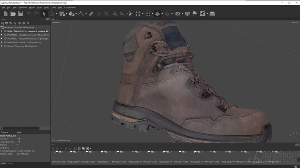This screenshot has width=300, height=168.
Task: Toggle Show Markers flag icon
Action: coord(195,14)
